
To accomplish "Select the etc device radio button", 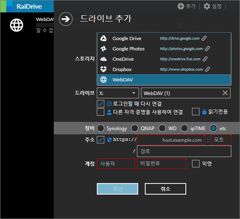I will click(214, 128).
